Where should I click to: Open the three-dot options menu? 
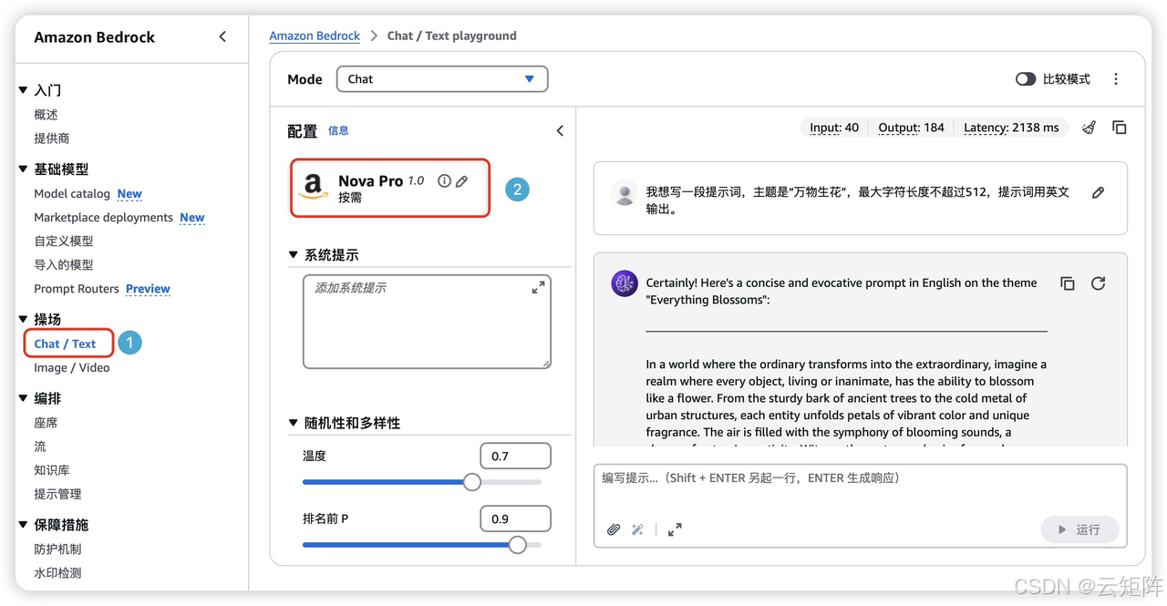click(1116, 79)
